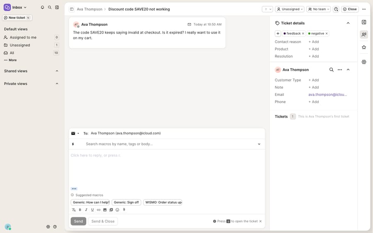Open the Unassigned assignee dropdown
This screenshot has height=233, width=373.
pos(290,9)
